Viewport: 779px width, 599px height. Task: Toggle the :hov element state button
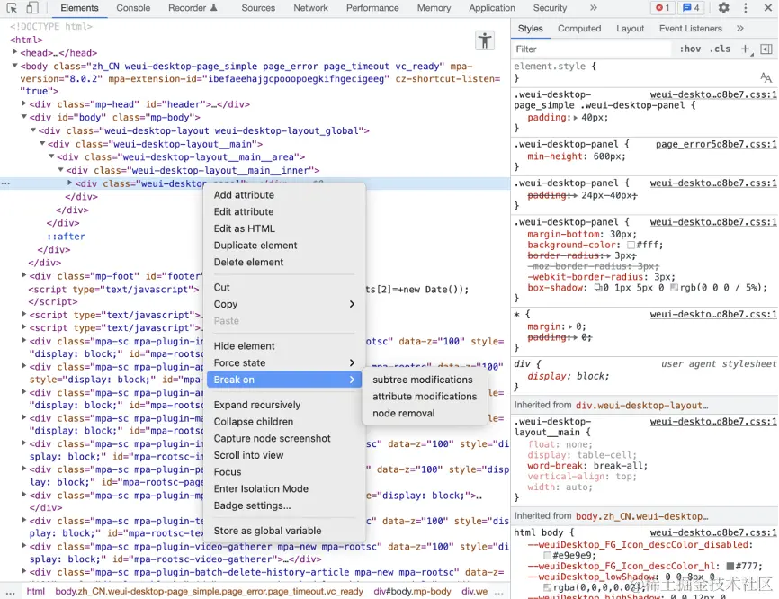click(690, 49)
